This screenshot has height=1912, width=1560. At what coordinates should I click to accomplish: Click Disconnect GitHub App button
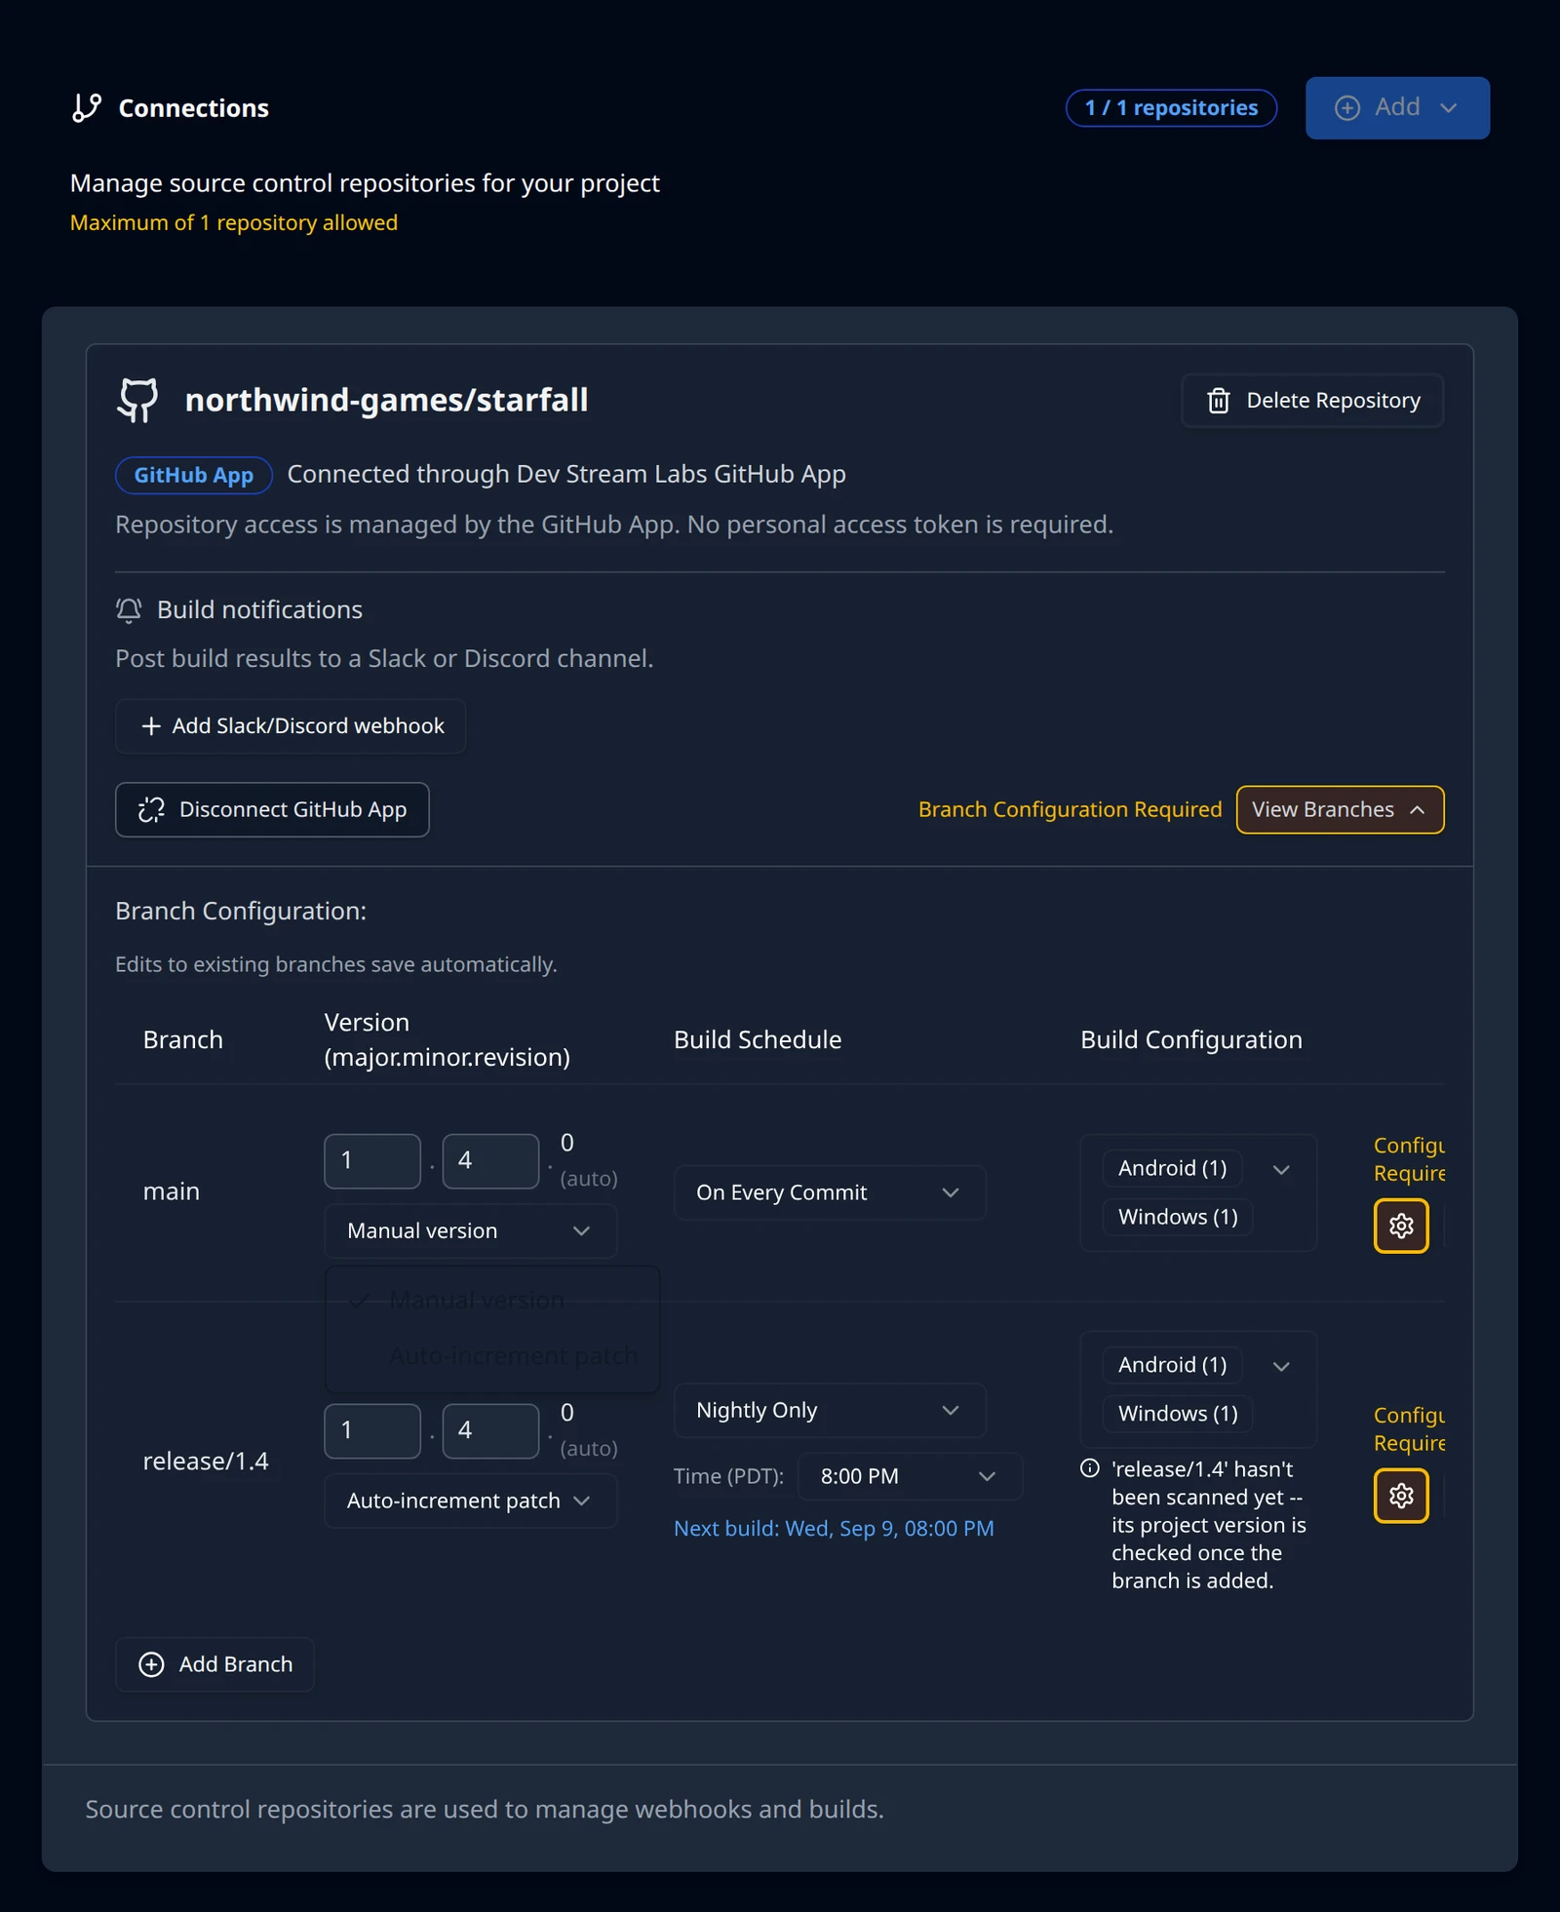click(272, 810)
